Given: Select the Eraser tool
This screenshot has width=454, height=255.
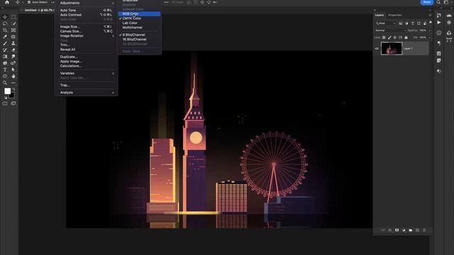Looking at the screenshot, I should click(13, 50).
